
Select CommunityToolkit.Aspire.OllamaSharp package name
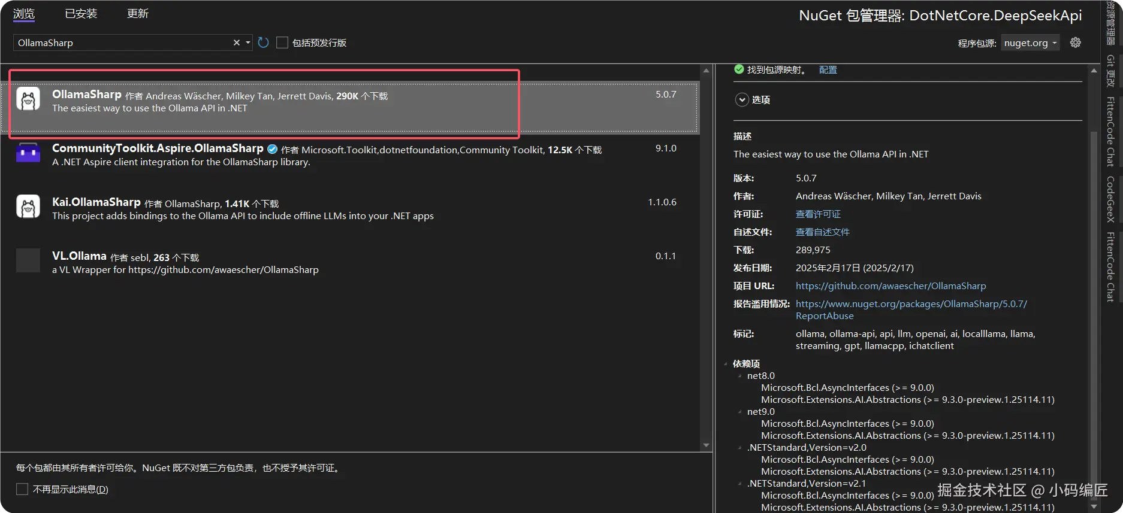(158, 148)
